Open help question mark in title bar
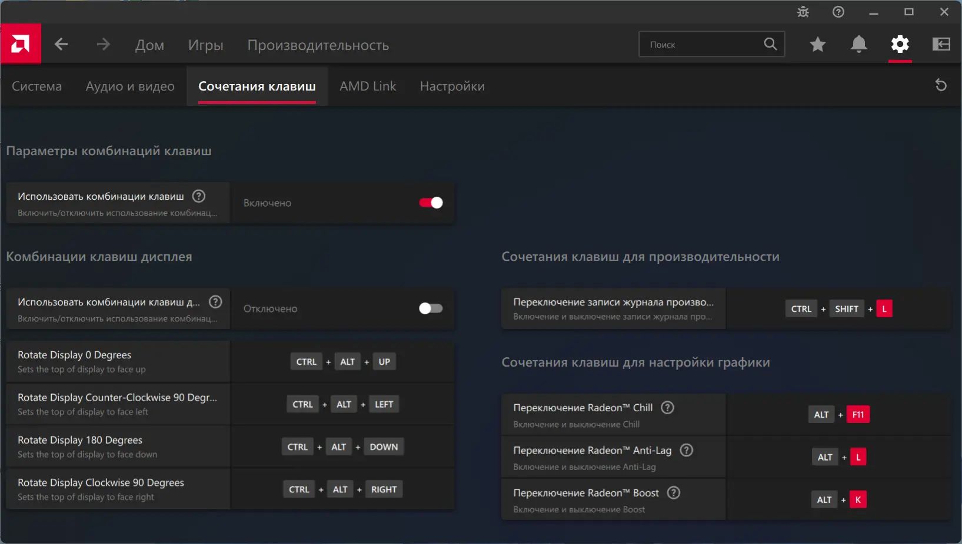The height and width of the screenshot is (544, 962). point(838,12)
